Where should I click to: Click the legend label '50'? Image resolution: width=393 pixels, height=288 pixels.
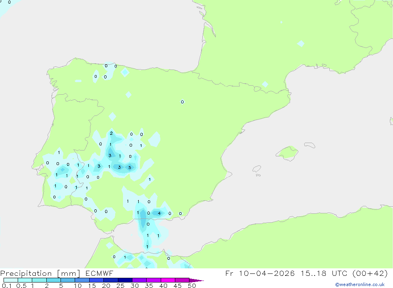[x=192, y=286]
